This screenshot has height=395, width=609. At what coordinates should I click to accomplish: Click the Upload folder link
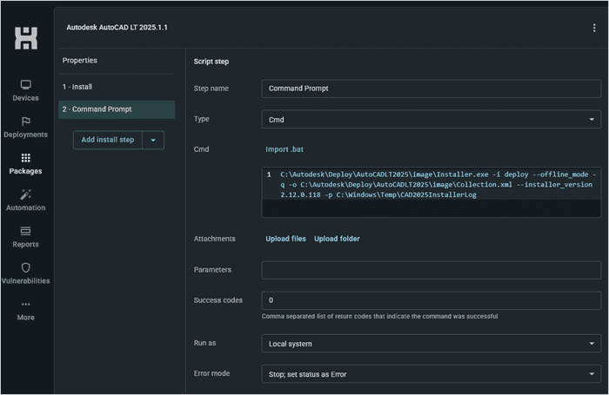337,239
